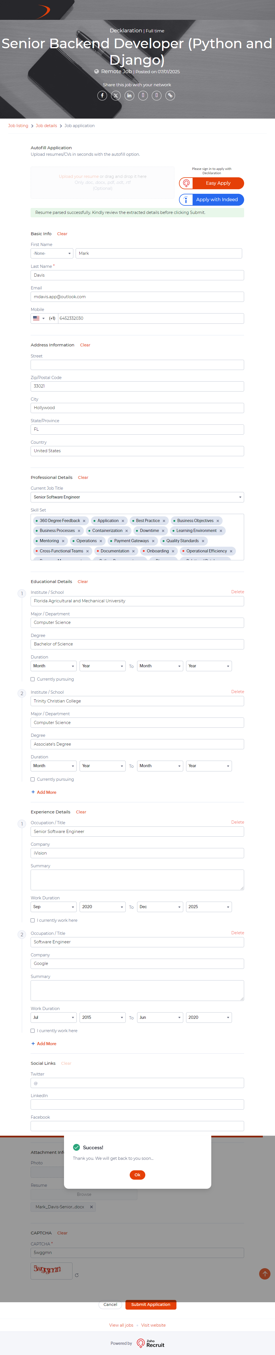Go to Job listing breadcrumb
Screen dimensions: 275x1355
(x=18, y=126)
